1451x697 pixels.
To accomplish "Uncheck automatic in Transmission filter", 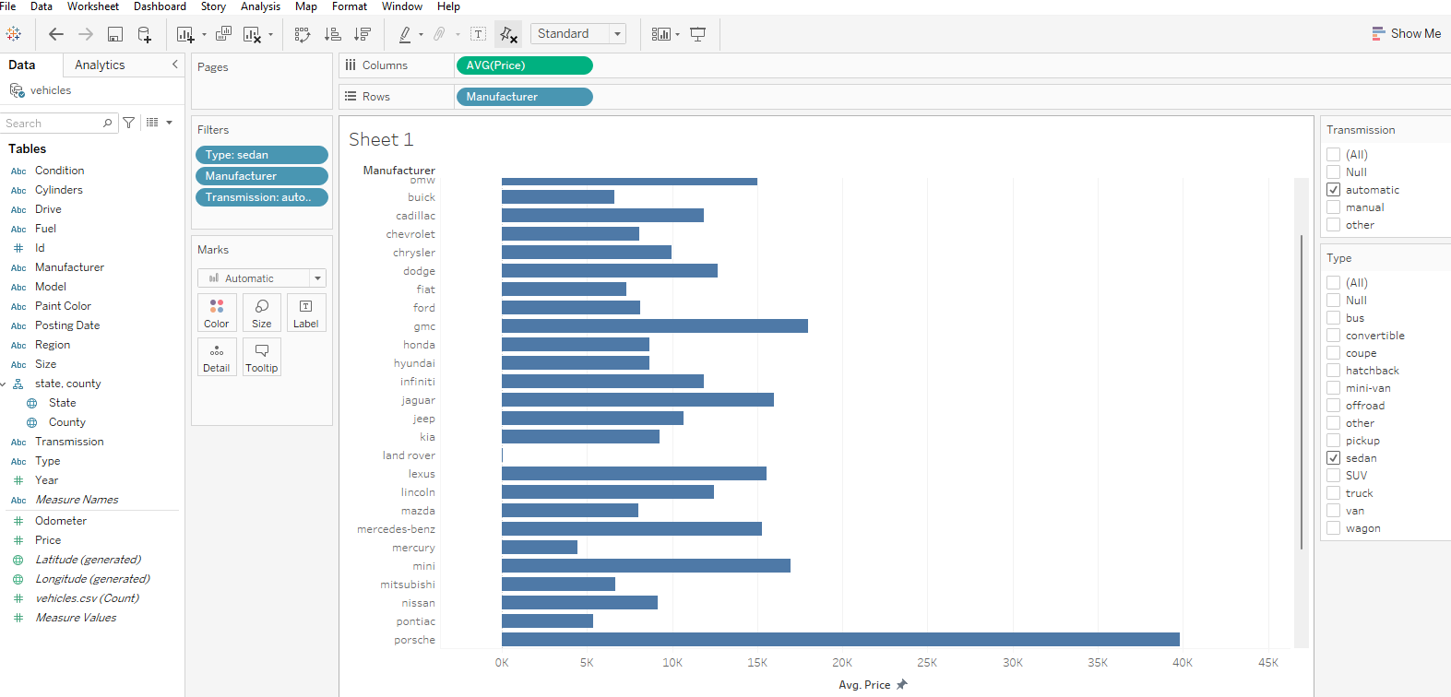I will pos(1334,190).
